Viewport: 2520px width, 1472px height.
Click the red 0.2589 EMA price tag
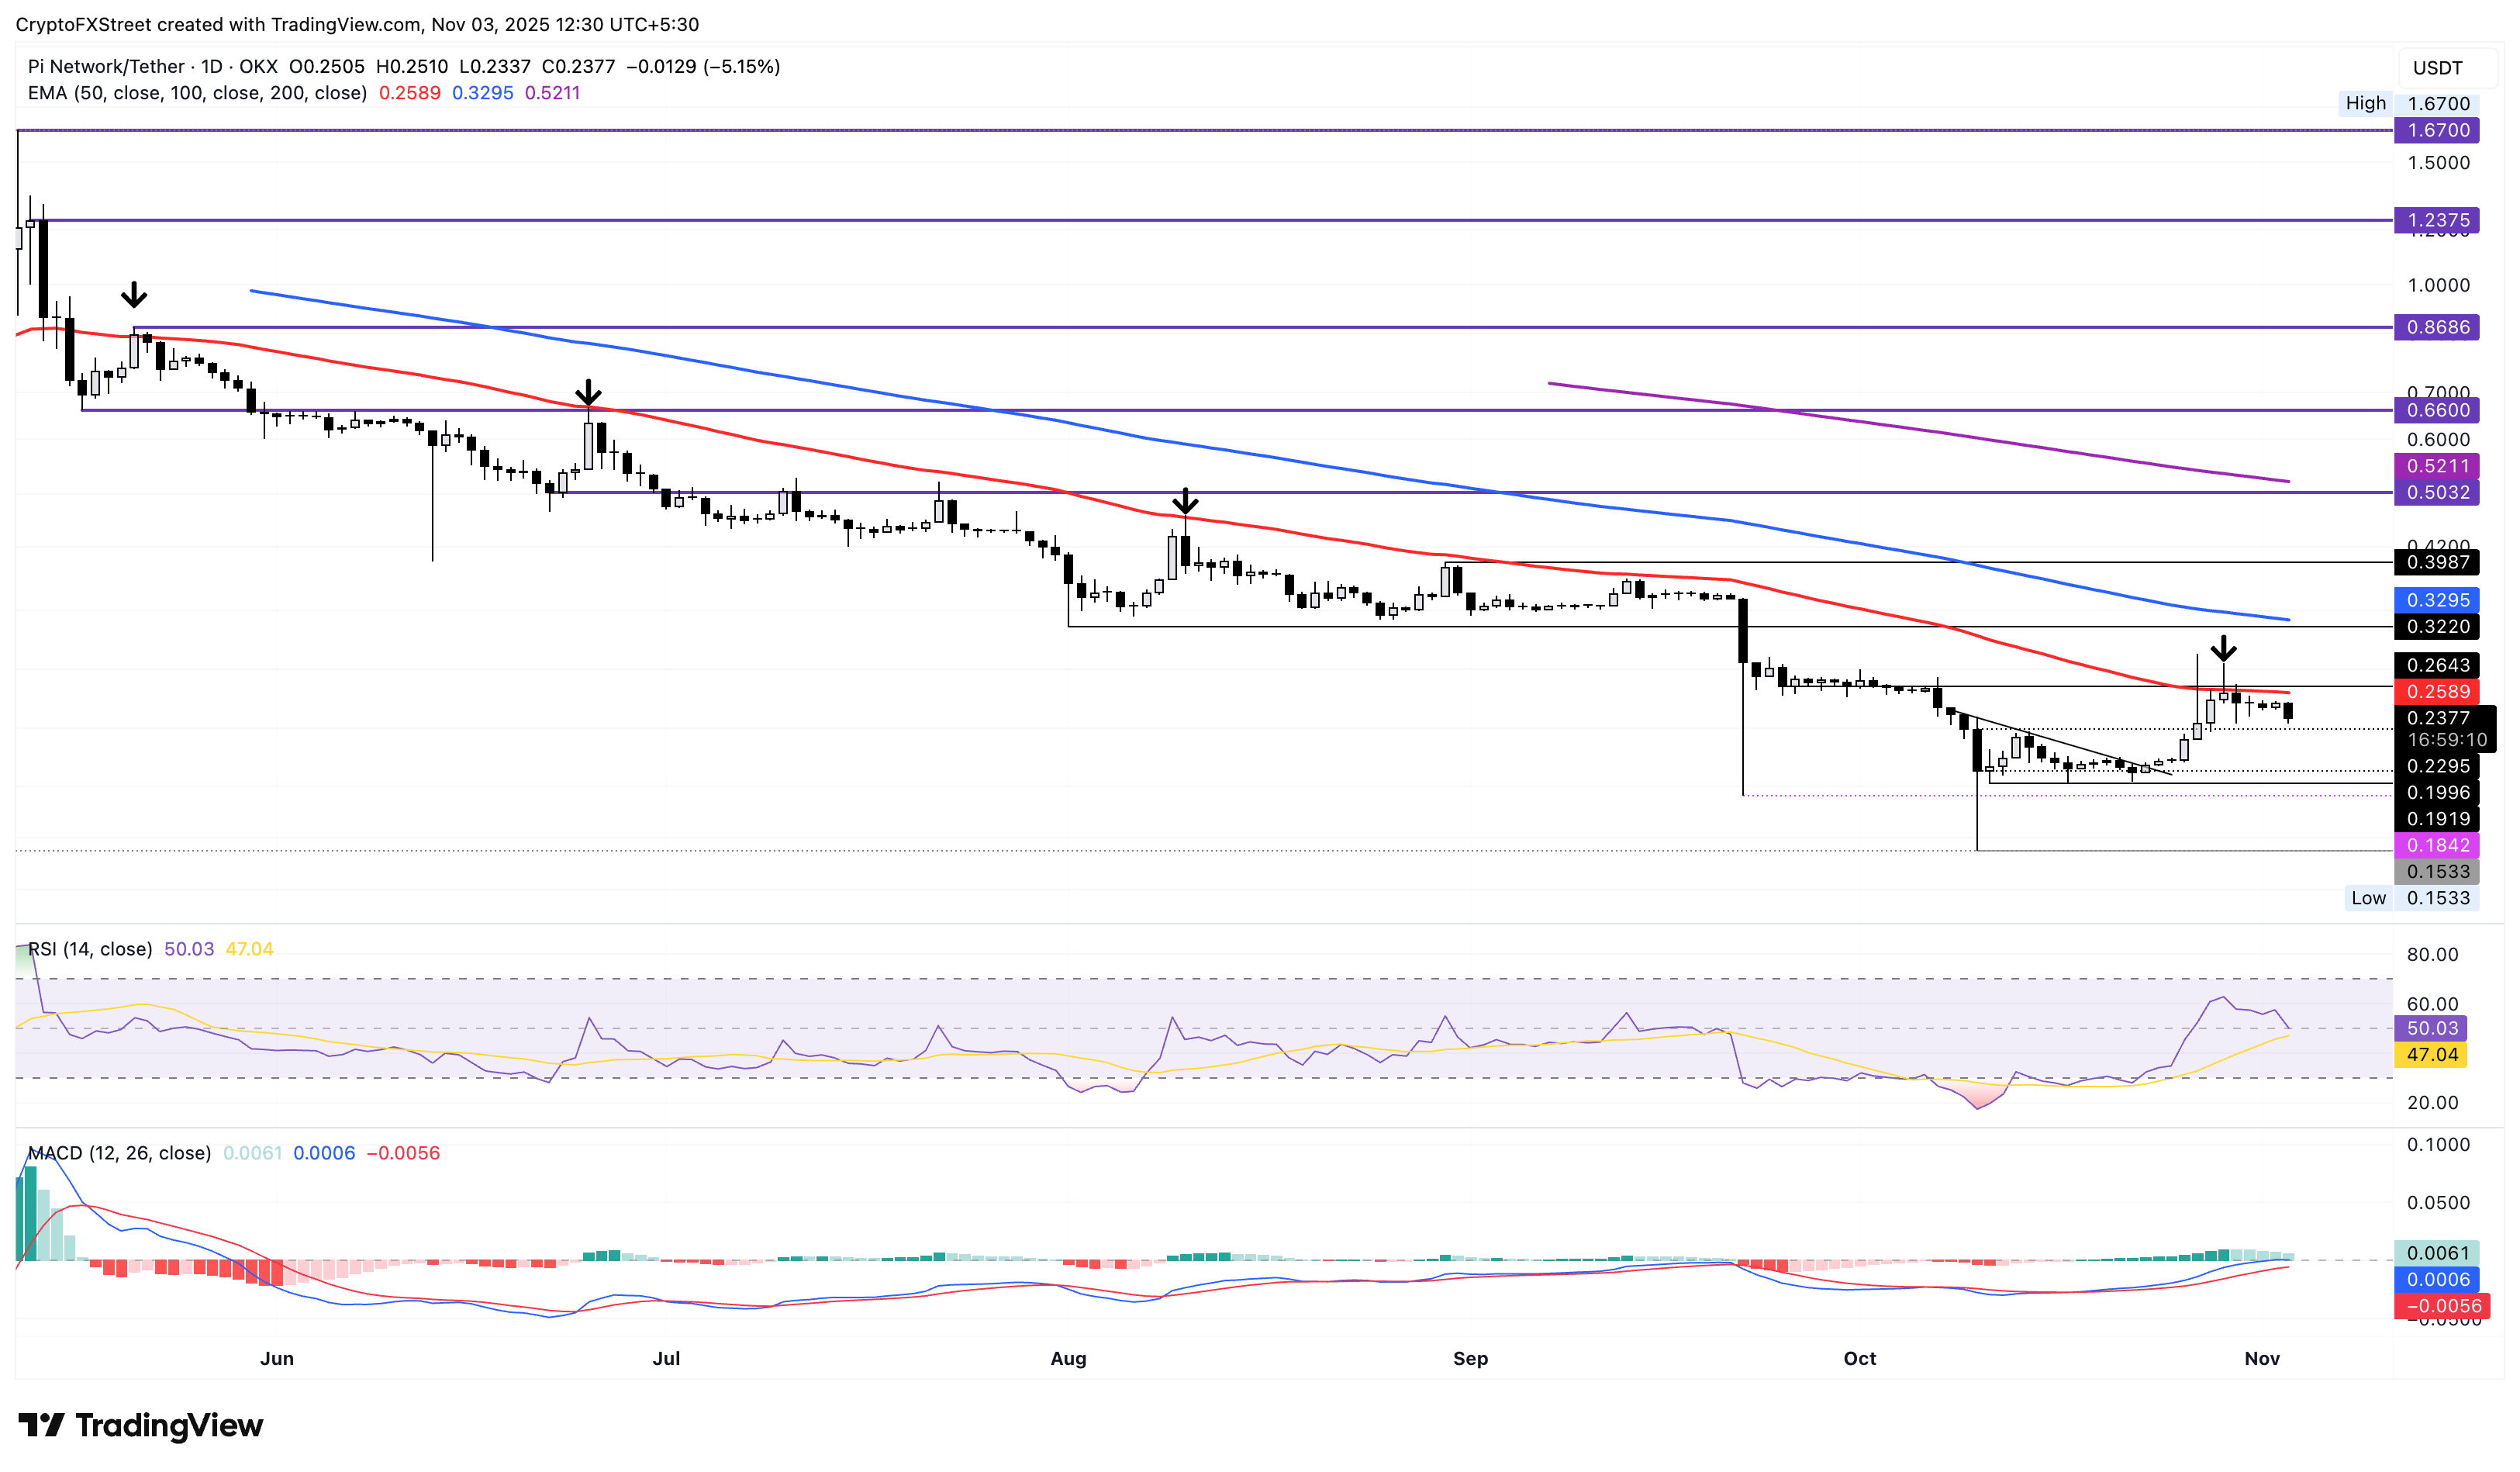pos(2436,692)
